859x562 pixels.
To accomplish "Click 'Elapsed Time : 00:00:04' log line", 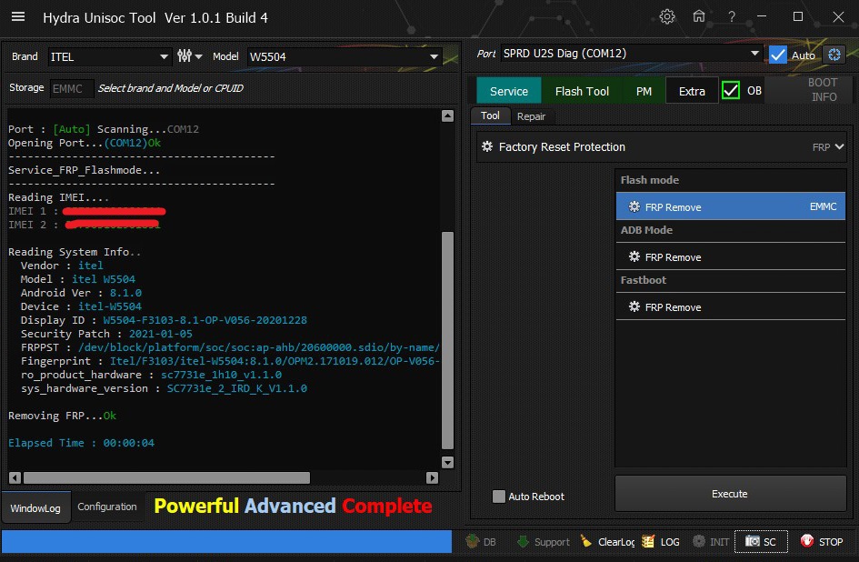I will coord(81,443).
